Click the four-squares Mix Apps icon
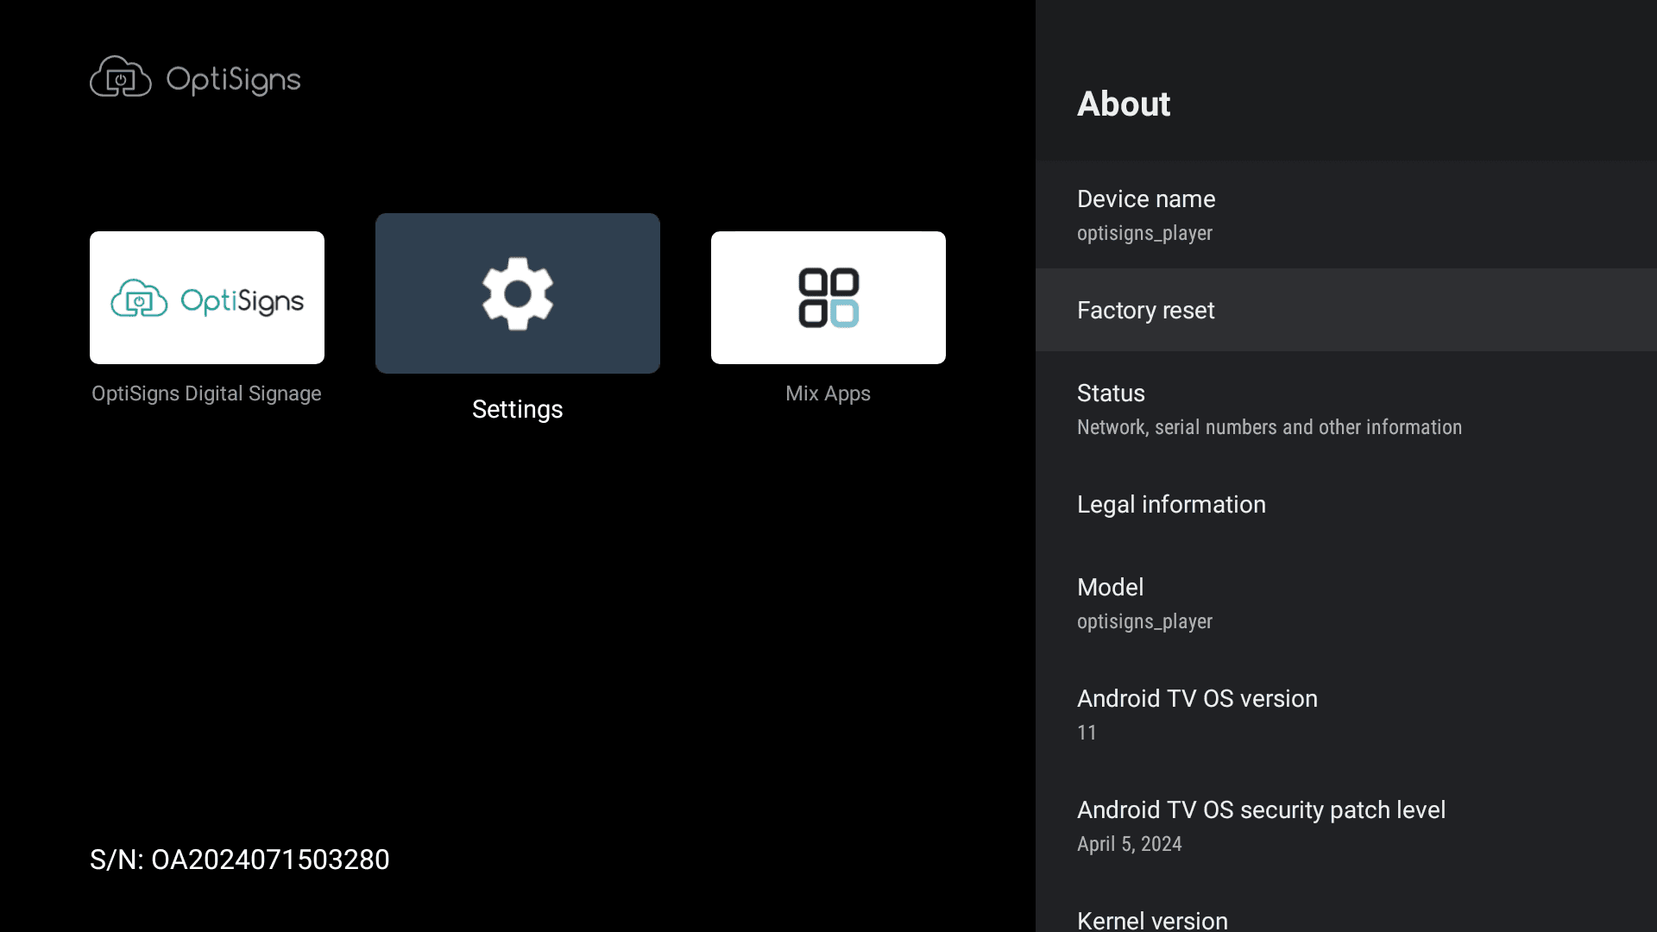1657x932 pixels. [828, 297]
